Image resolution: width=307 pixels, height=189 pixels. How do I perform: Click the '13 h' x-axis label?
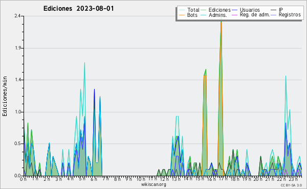click(176, 179)
